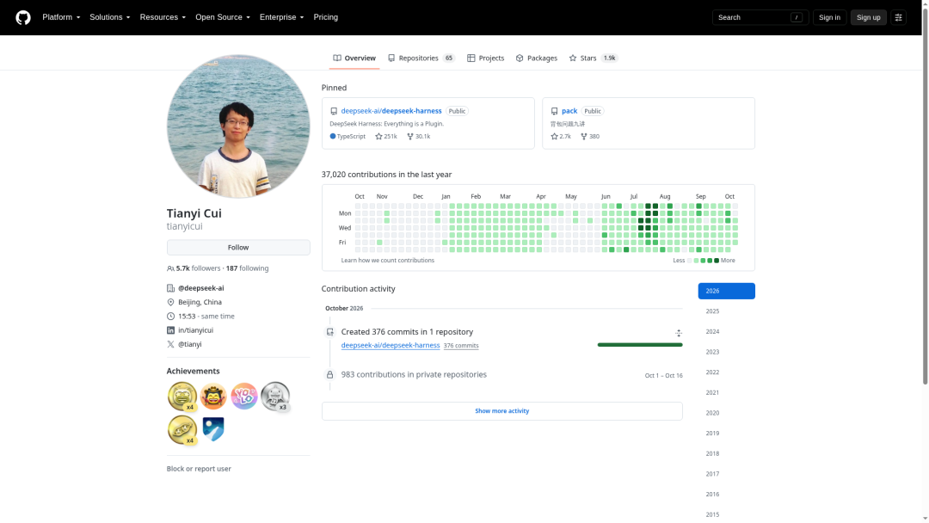Expand the Platform menu
Screen dimensions: 929x523
pos(61,17)
